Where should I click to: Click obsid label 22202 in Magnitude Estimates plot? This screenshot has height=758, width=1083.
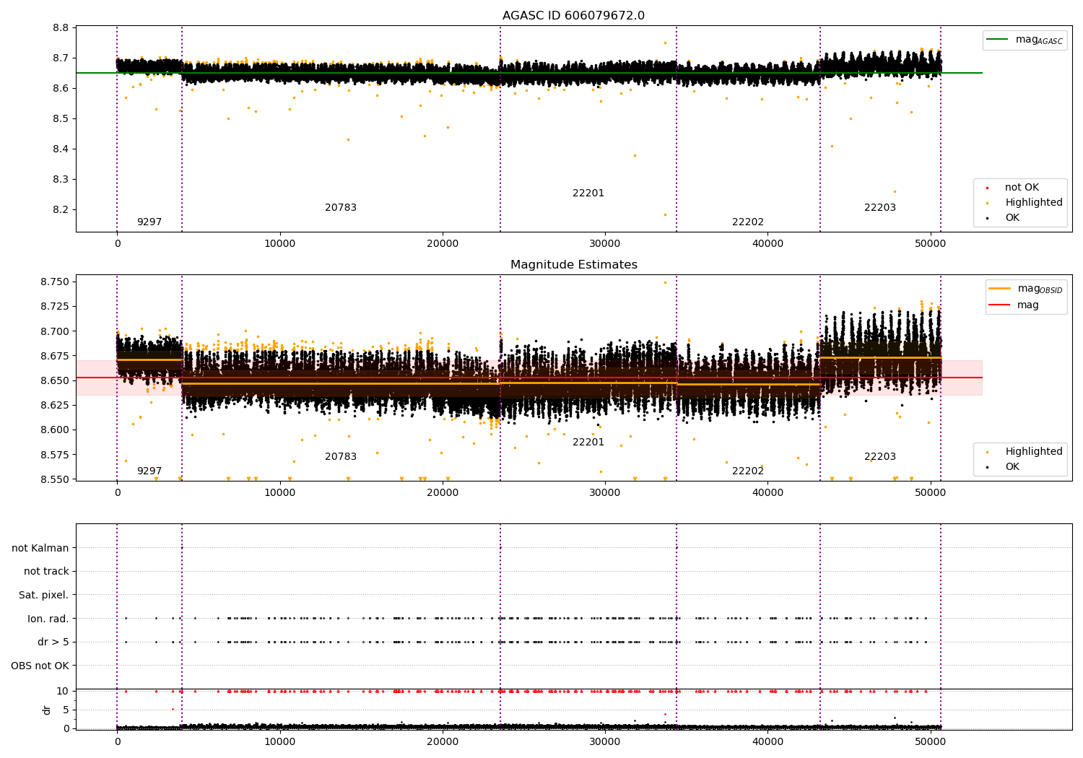748,471
